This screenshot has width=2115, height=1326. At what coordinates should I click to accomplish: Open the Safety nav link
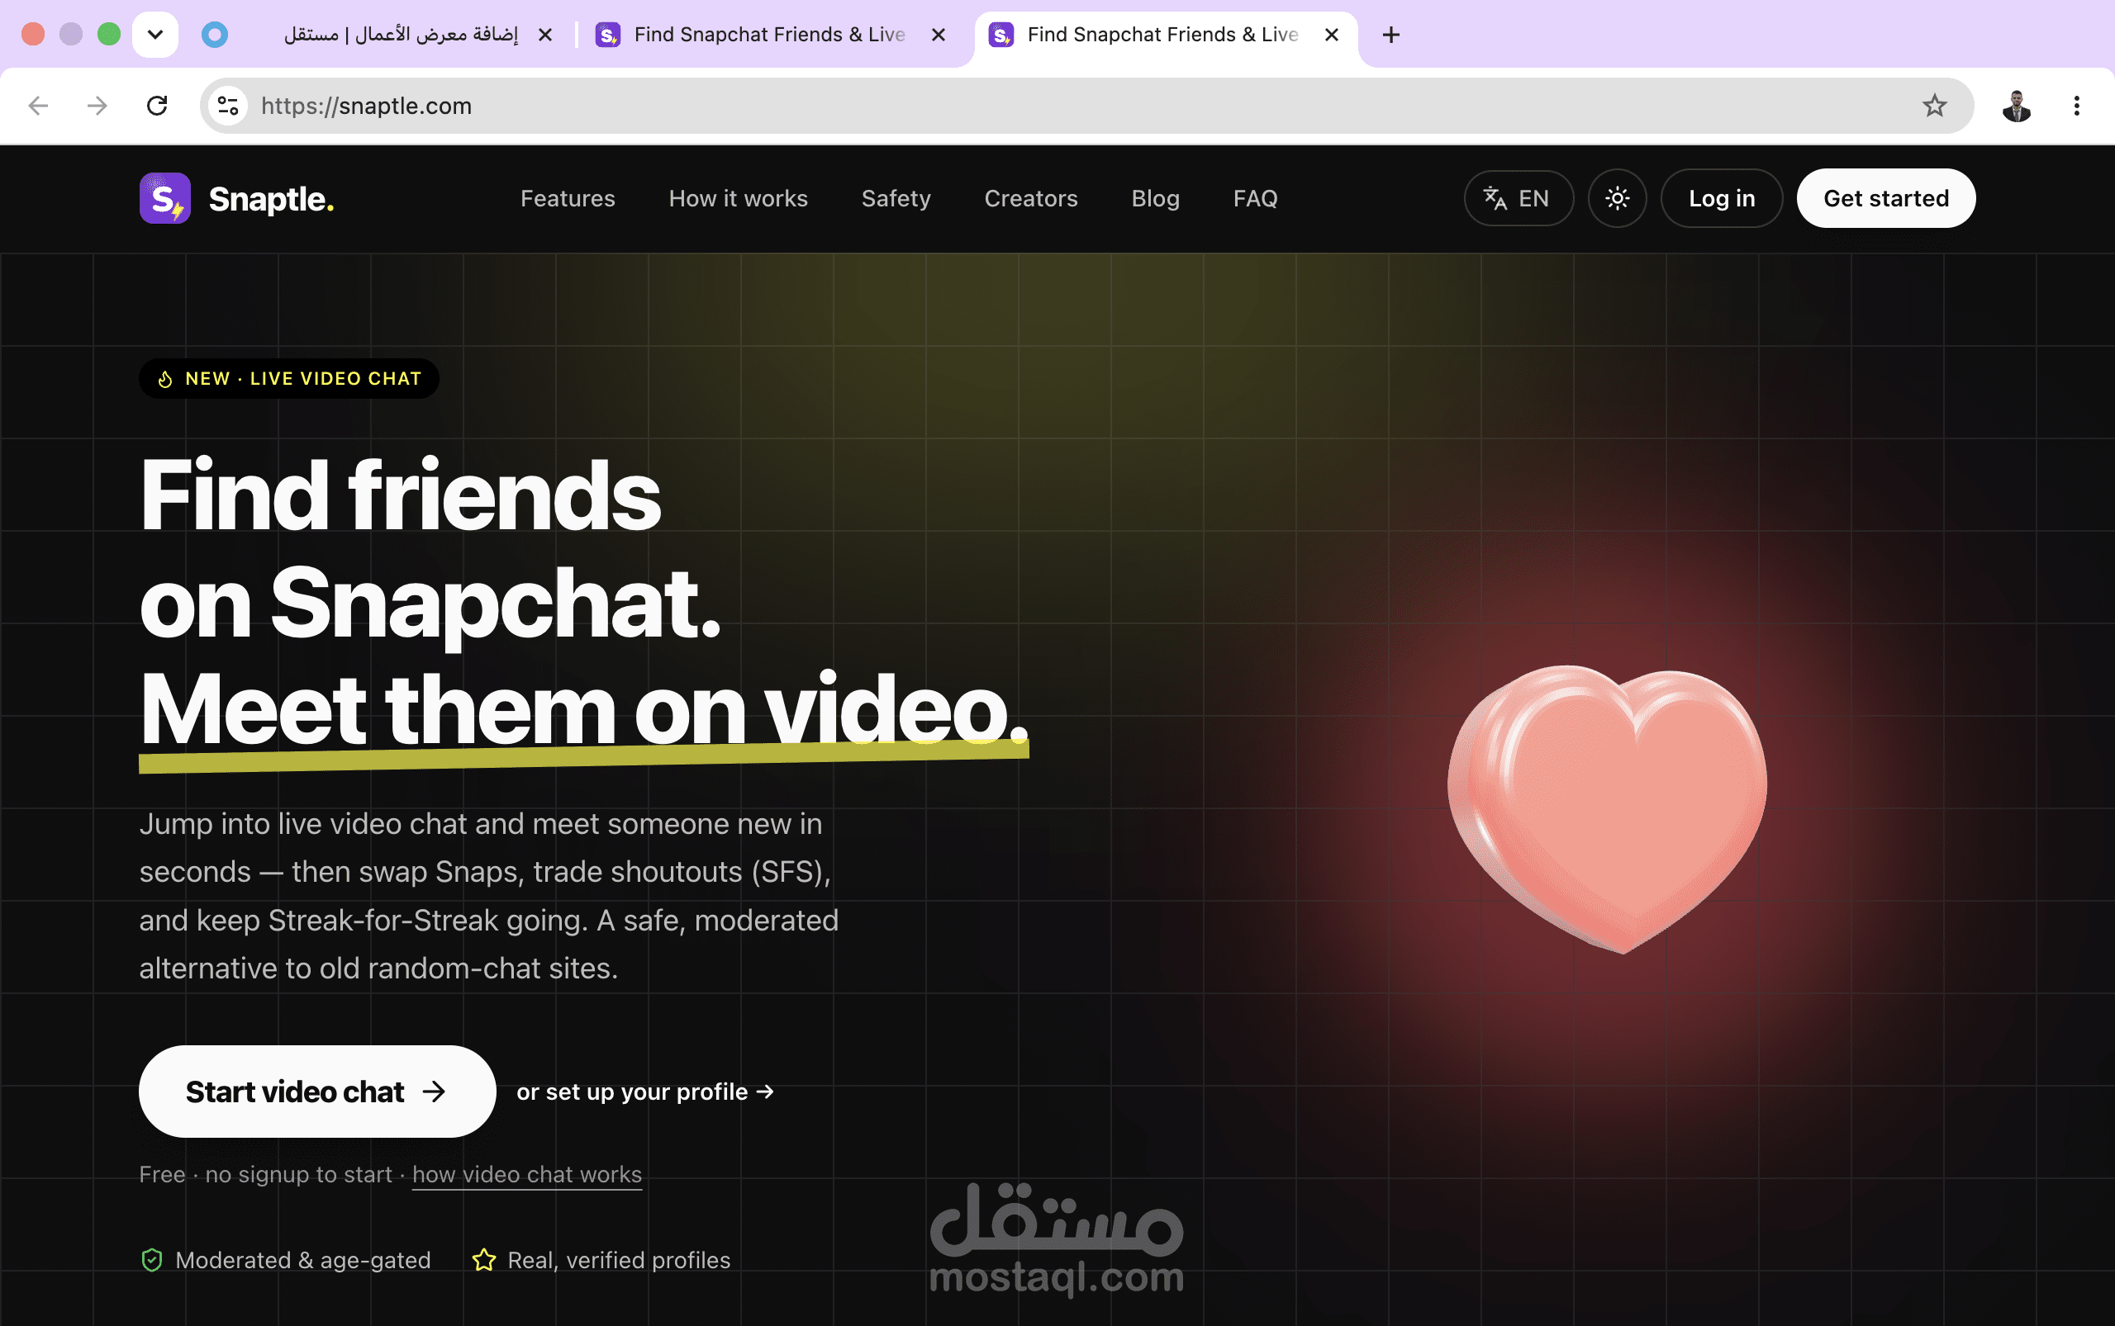tap(896, 198)
